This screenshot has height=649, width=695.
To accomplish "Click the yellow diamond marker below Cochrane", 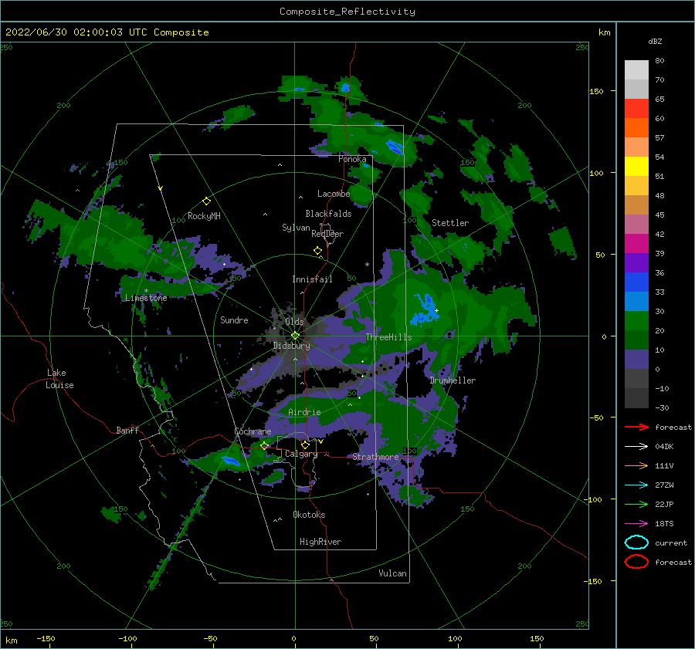I will (264, 445).
